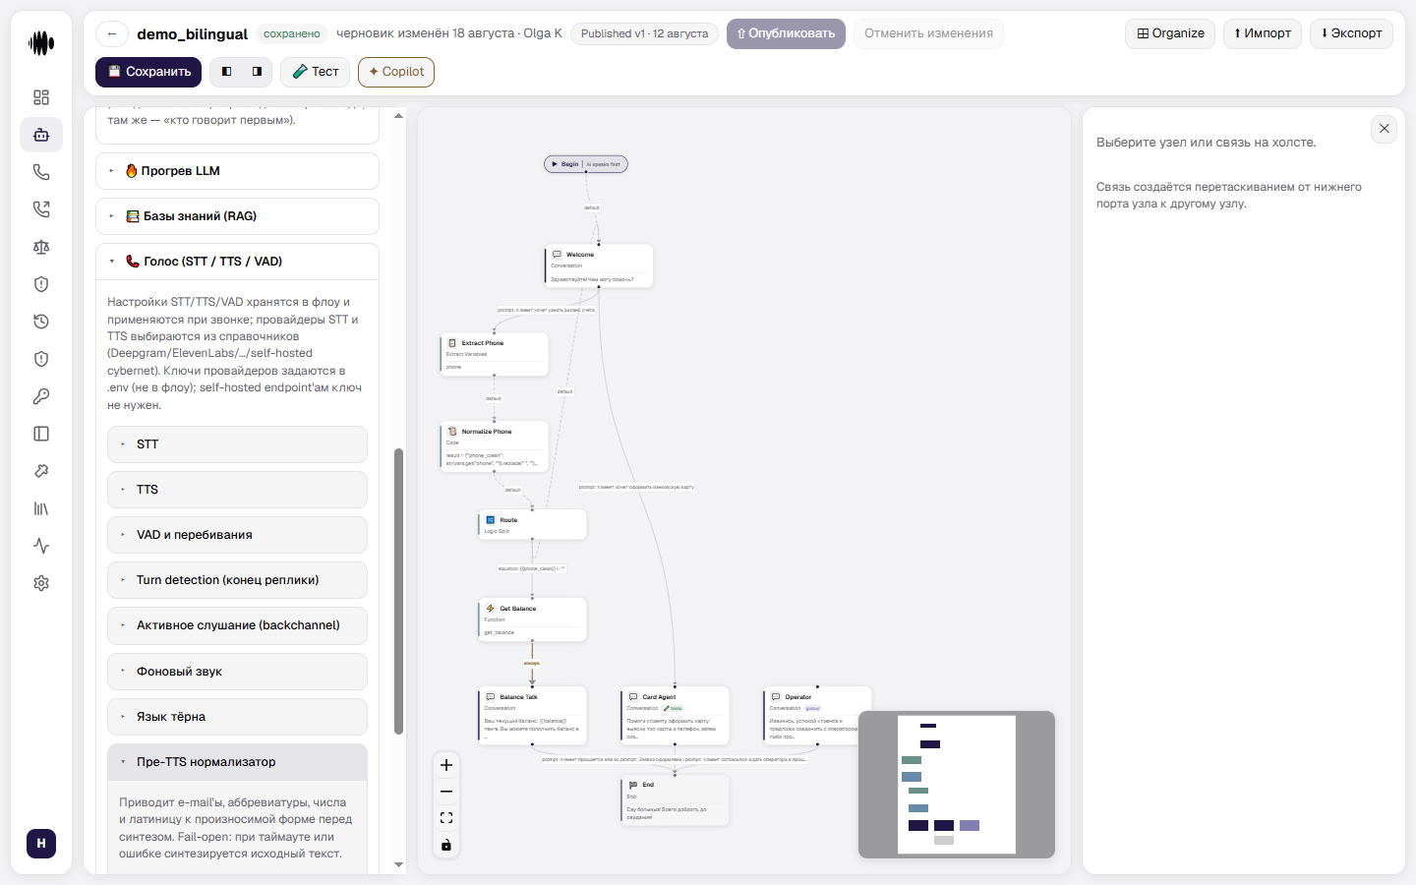The image size is (1416, 885).
Task: Expand the Язык тёрна subsection
Action: pos(237,717)
